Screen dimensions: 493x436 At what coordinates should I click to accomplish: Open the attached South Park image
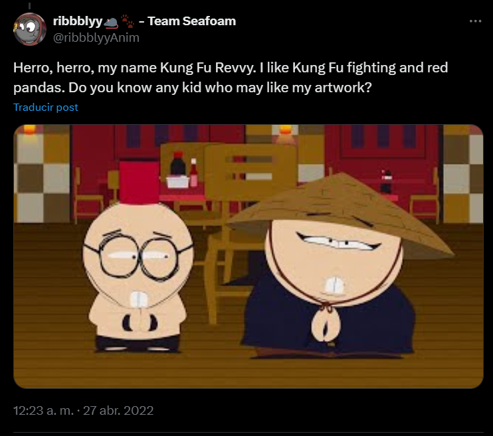pyautogui.click(x=248, y=256)
